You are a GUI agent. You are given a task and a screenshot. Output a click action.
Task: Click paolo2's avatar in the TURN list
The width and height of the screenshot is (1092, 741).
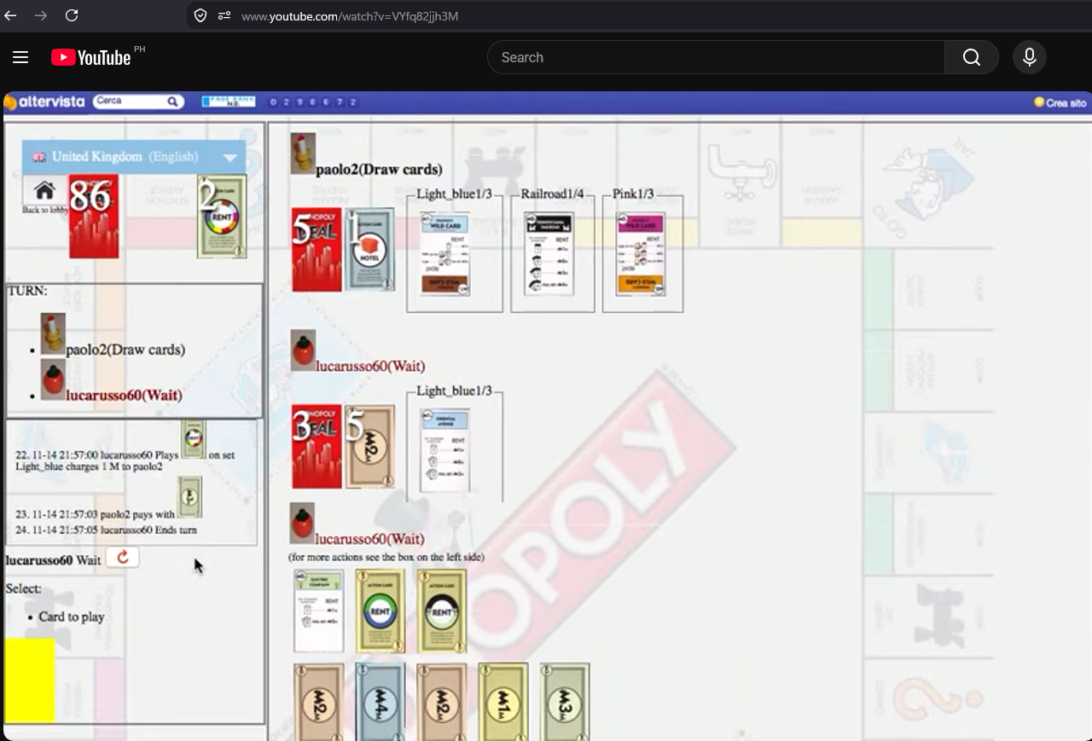53,333
